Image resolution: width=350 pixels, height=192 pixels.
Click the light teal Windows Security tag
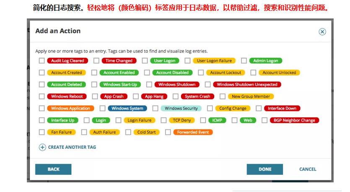click(x=181, y=109)
